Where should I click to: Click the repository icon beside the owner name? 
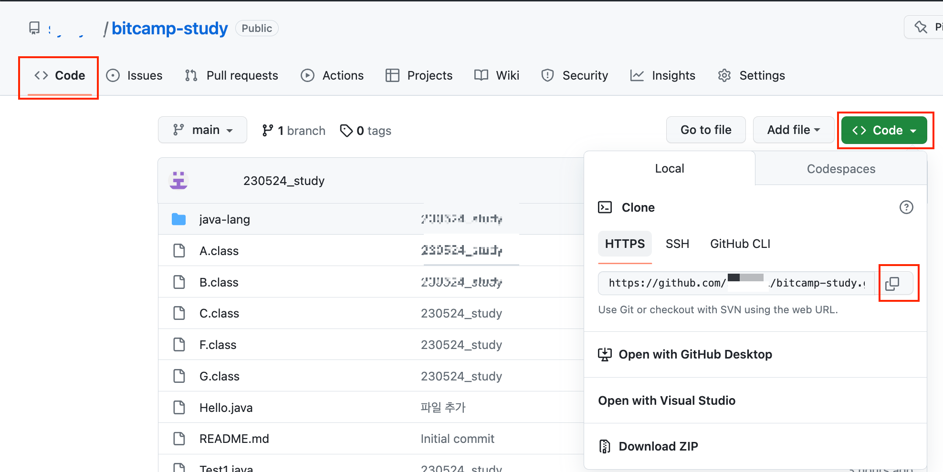[x=34, y=28]
